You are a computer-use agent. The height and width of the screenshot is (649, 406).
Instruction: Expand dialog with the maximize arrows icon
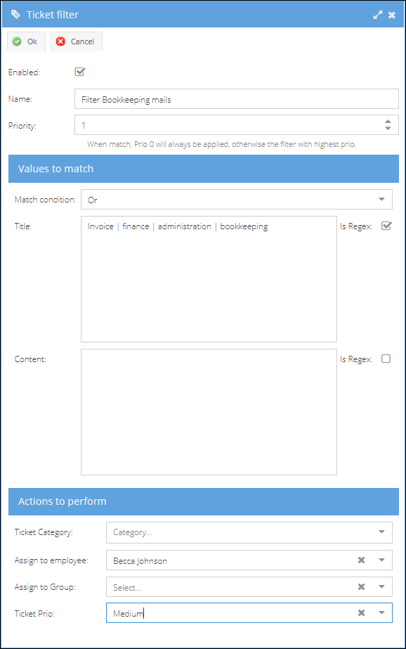377,15
